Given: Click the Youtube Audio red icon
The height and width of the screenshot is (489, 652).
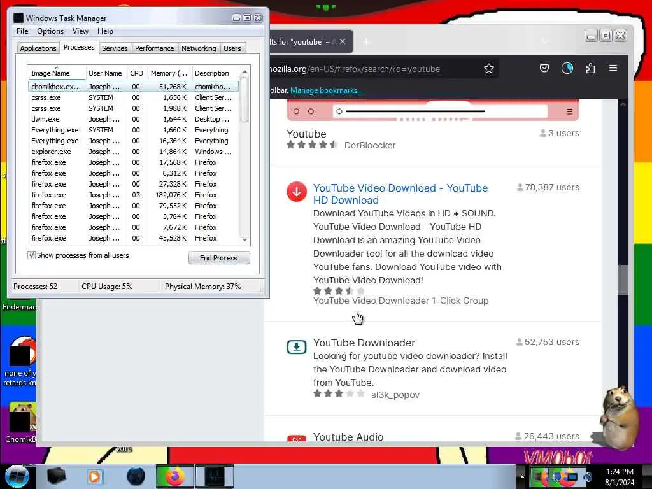Looking at the screenshot, I should [x=297, y=438].
